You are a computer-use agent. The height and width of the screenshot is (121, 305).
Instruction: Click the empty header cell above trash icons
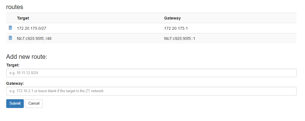point(10,18)
